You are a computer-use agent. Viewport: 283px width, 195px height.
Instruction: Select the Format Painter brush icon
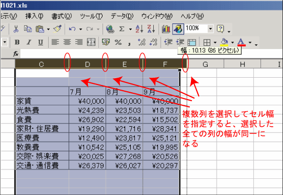[58, 29]
